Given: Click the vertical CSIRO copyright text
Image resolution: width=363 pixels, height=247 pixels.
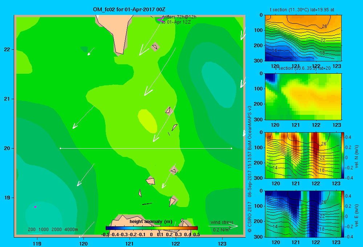Looking at the screenshot, I should click(250, 169).
